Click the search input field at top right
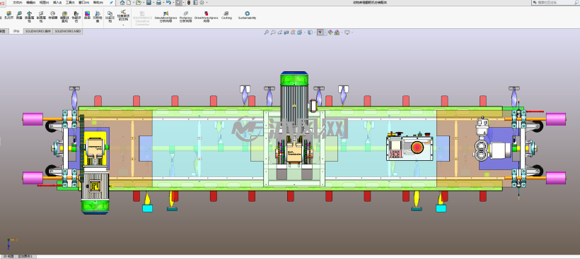The image size is (580, 259). click(555, 3)
